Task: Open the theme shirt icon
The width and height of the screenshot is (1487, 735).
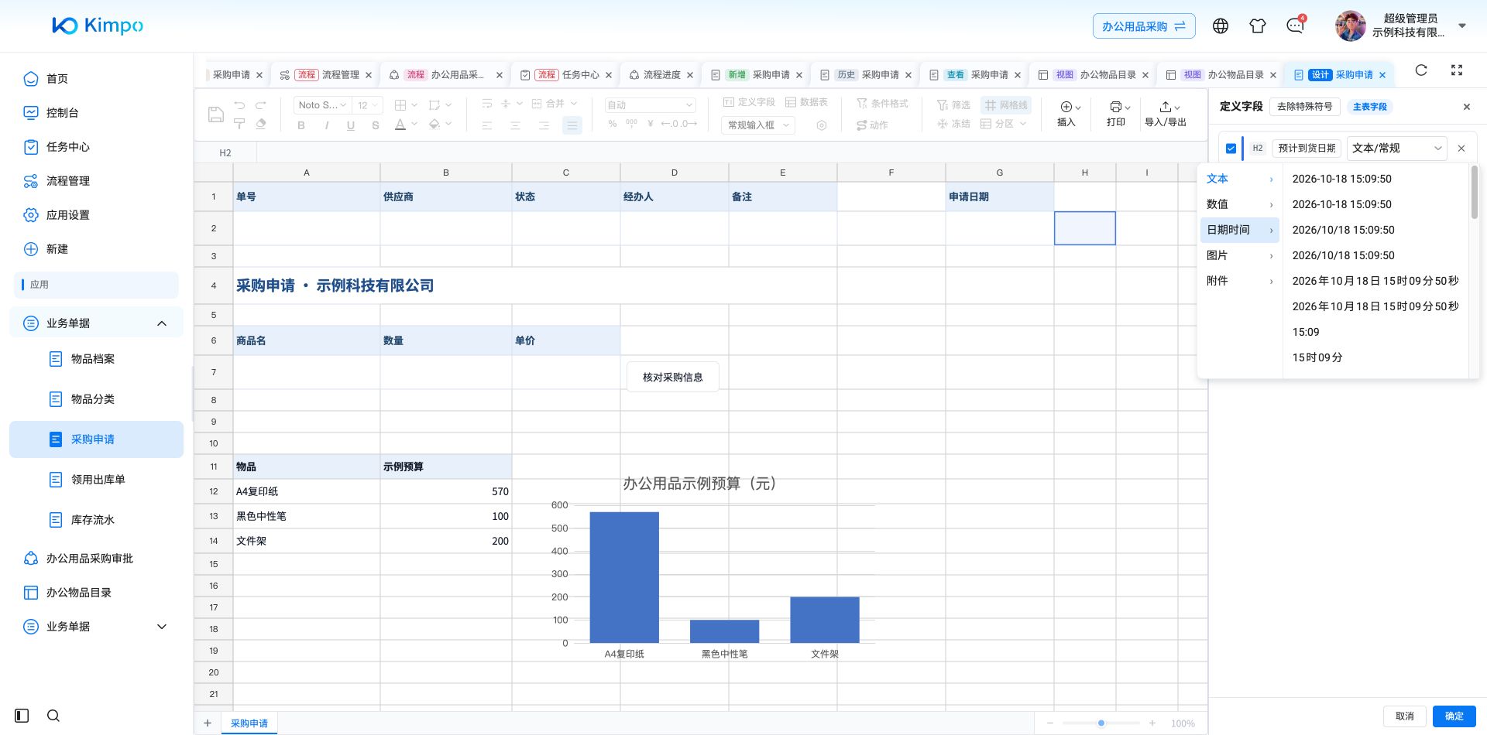Action: pos(1258,26)
